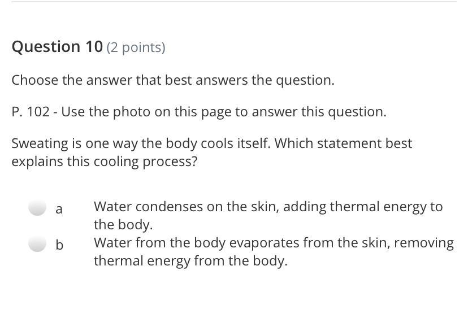Select radio button for answer b
Image resolution: width=468 pixels, height=314 pixels.
37,243
